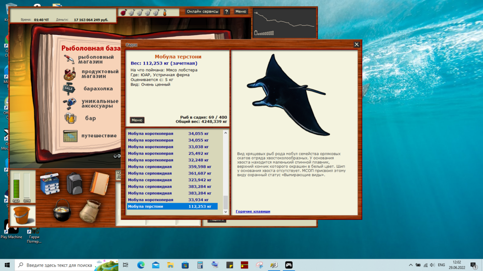Click the fish list scrollbar thumb

point(226,202)
